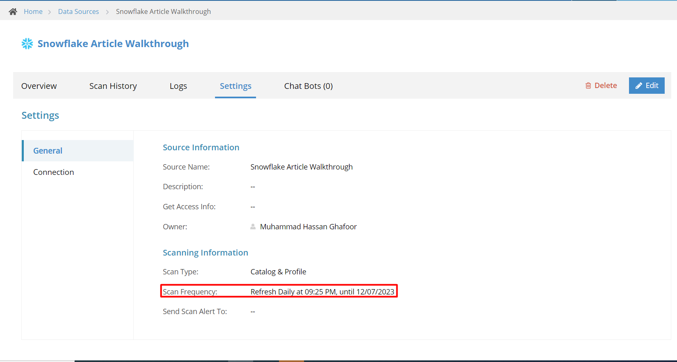Open the Chat Bots (0) tab
This screenshot has width=677, height=362.
pos(309,86)
